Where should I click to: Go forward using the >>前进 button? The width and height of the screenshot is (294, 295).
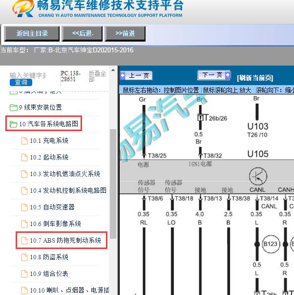(x=125, y=34)
